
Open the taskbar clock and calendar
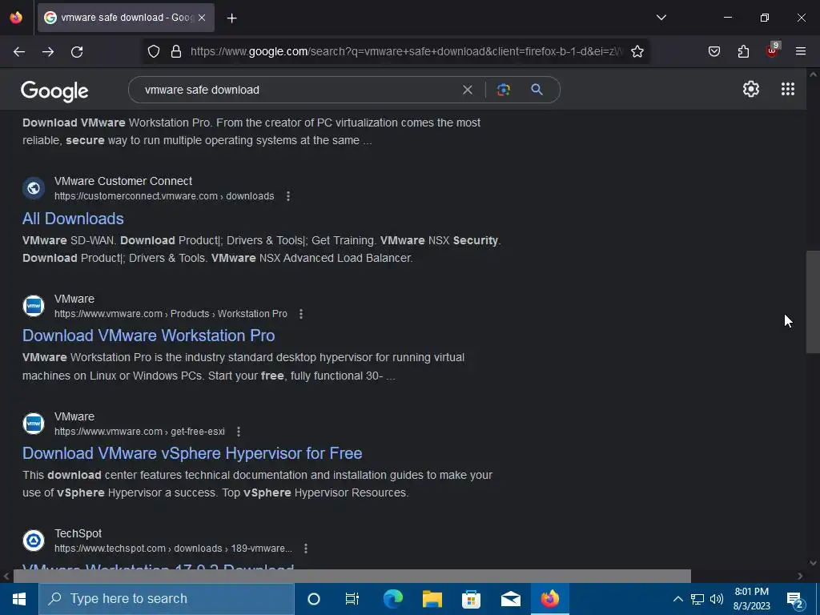[751, 599]
